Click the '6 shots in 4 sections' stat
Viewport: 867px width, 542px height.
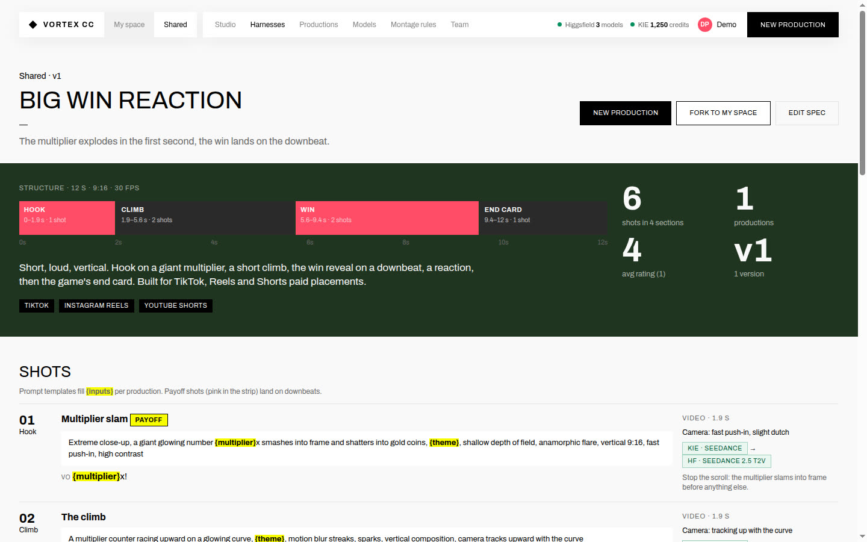click(653, 206)
